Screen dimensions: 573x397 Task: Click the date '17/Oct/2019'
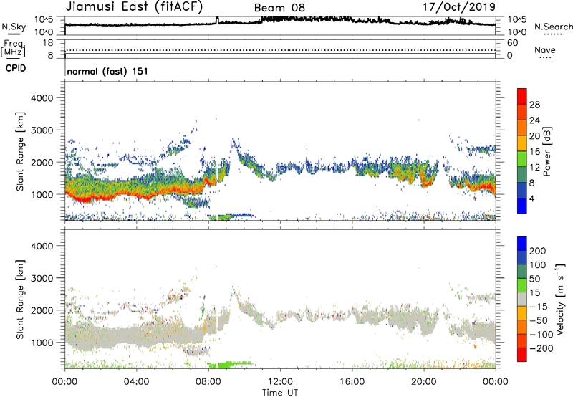tap(459, 6)
